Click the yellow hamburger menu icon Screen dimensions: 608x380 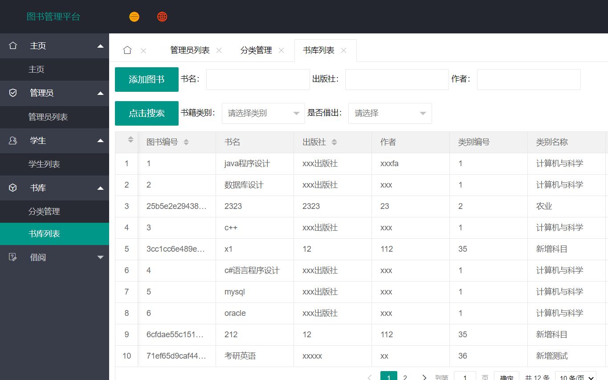click(x=134, y=16)
